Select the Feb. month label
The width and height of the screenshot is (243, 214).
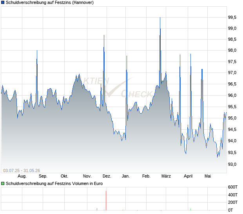coord(146,176)
